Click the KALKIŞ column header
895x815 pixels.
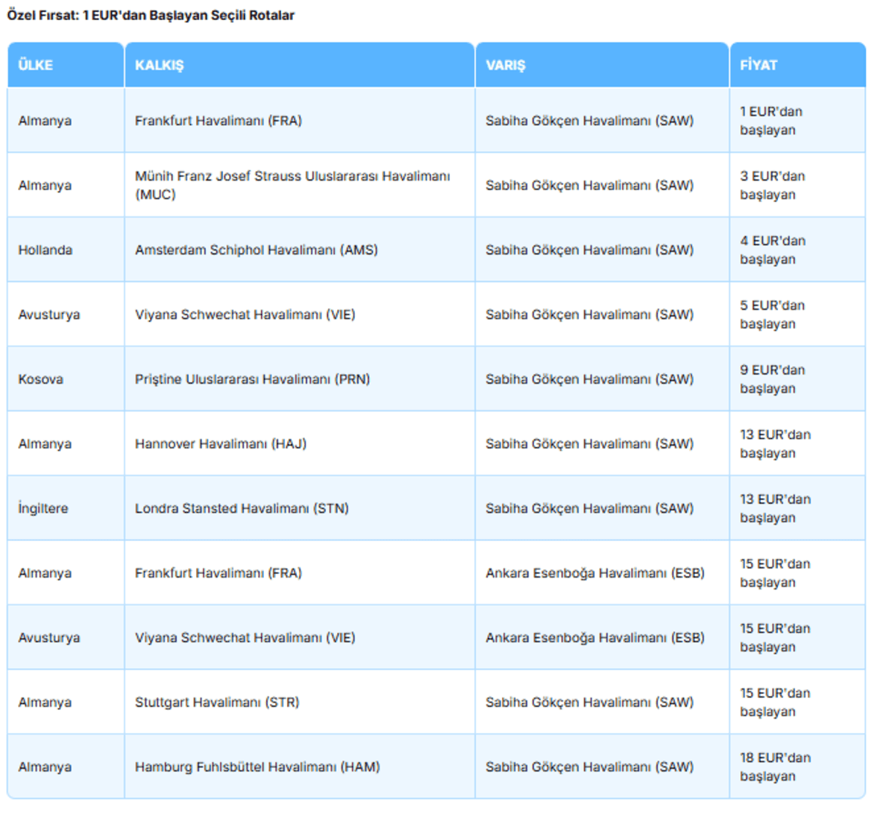pos(299,65)
